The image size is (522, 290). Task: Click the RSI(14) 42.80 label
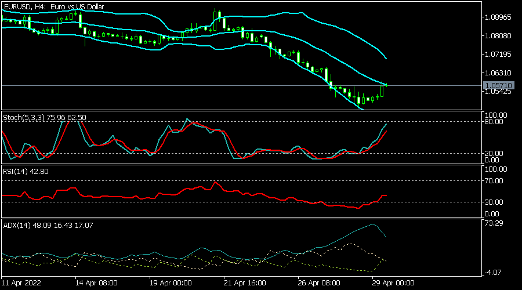pos(26,172)
